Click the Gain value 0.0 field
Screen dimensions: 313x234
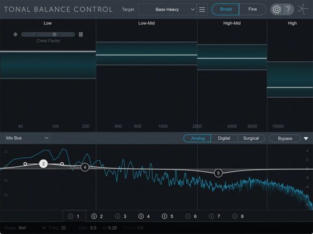[93, 228]
